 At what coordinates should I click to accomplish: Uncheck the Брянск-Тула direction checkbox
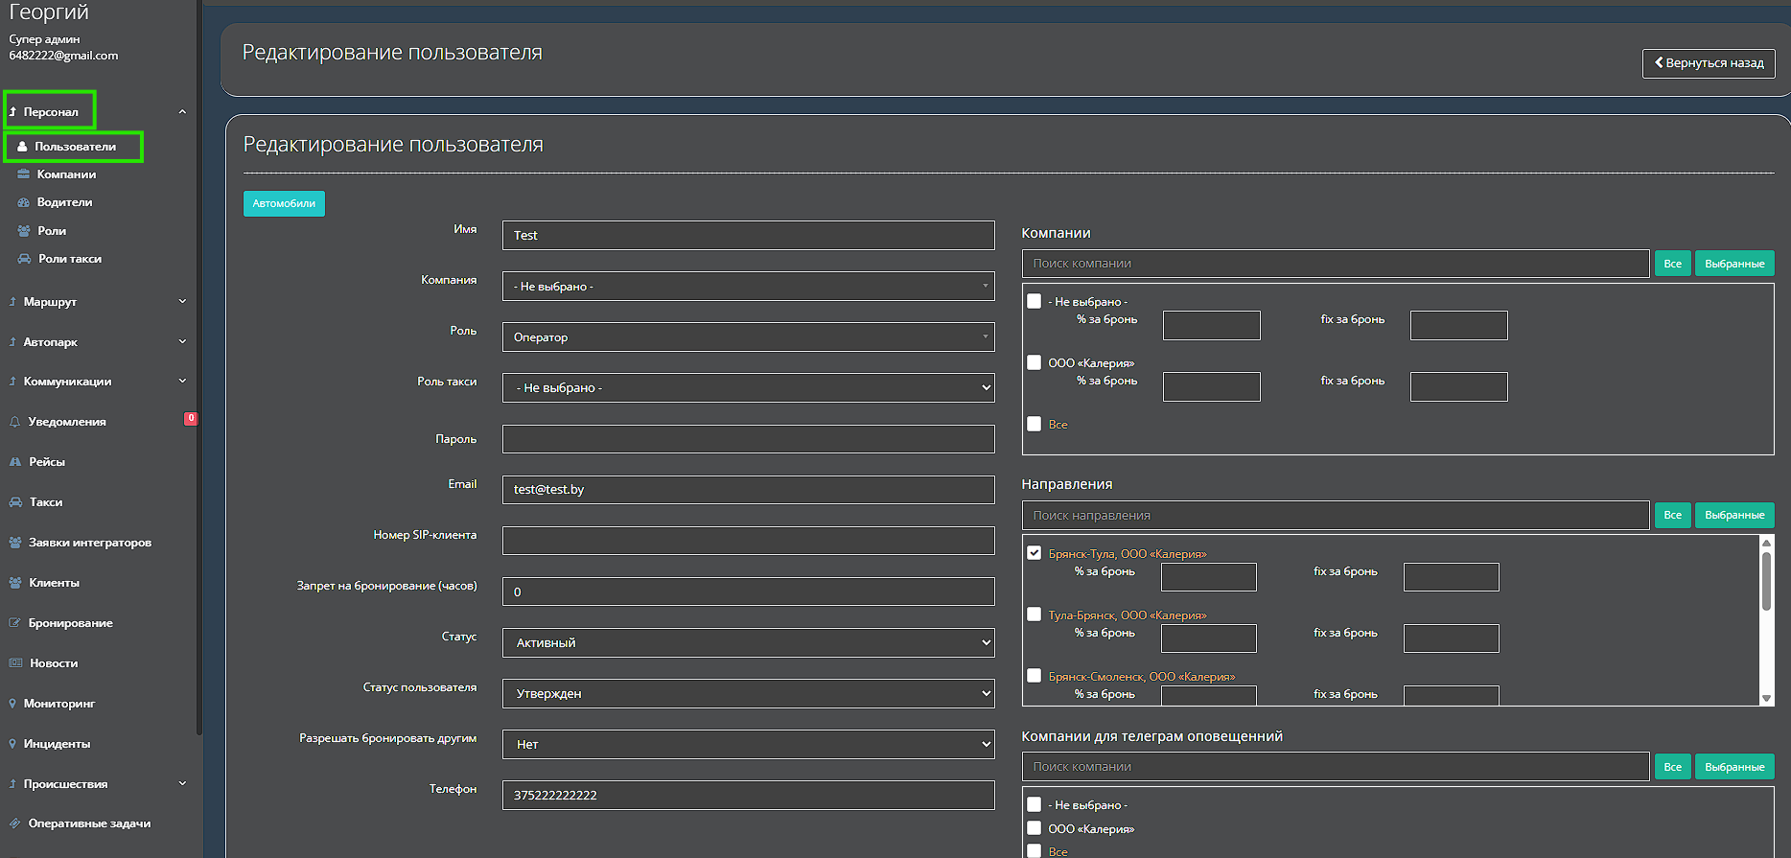(1034, 553)
